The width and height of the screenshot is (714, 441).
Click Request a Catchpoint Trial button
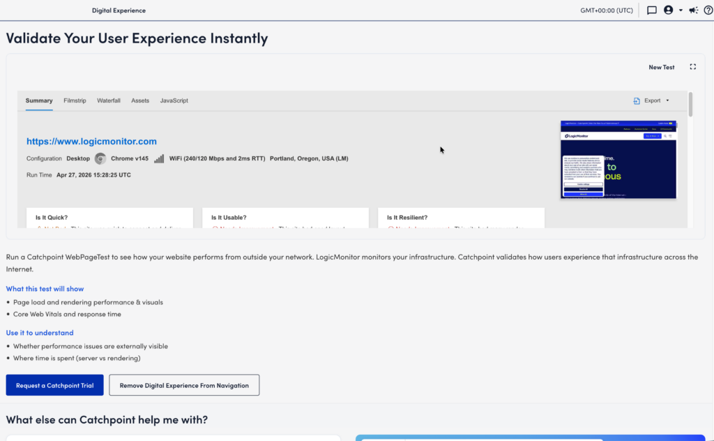click(x=54, y=385)
